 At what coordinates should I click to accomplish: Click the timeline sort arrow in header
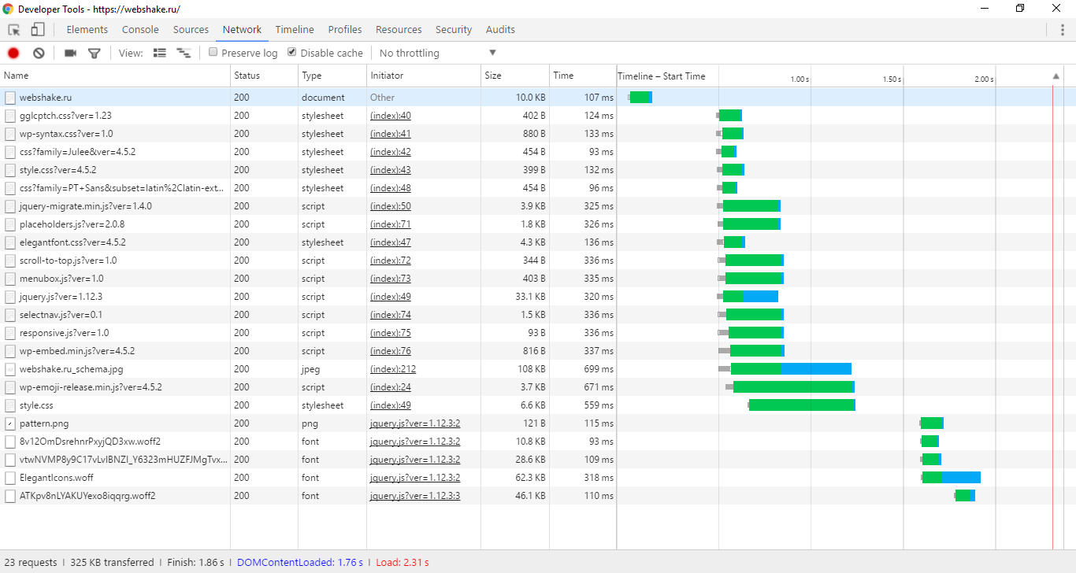1056,76
